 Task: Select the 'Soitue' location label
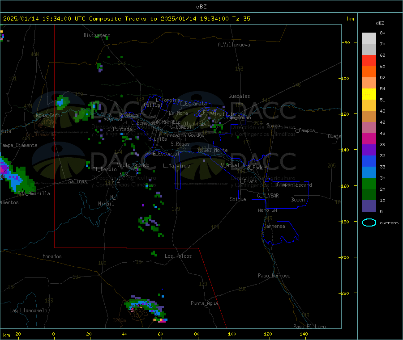coord(238,199)
